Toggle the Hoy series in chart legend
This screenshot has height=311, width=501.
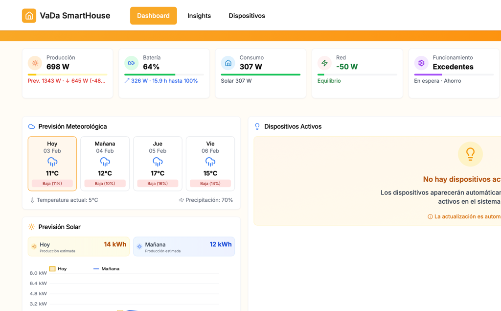pos(58,269)
